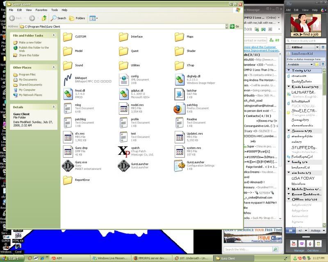Viewport: 328px width, 262px height.
Task: Collapse the Sonora buddy group in AIM
Action: pos(289,131)
